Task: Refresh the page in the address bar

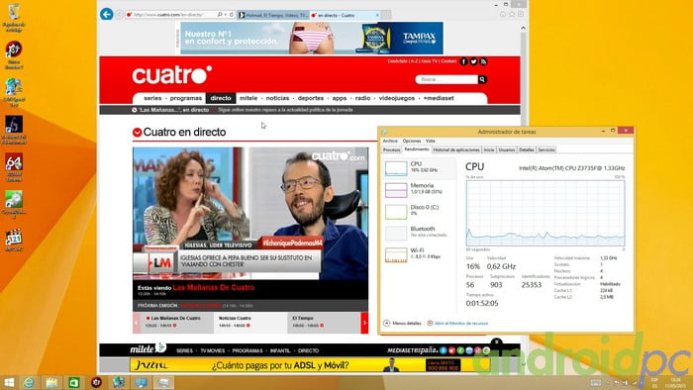Action: tap(231, 15)
